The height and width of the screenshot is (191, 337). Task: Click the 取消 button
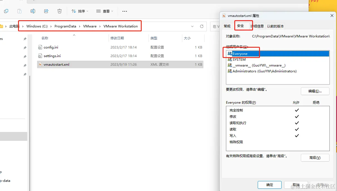click(296, 185)
